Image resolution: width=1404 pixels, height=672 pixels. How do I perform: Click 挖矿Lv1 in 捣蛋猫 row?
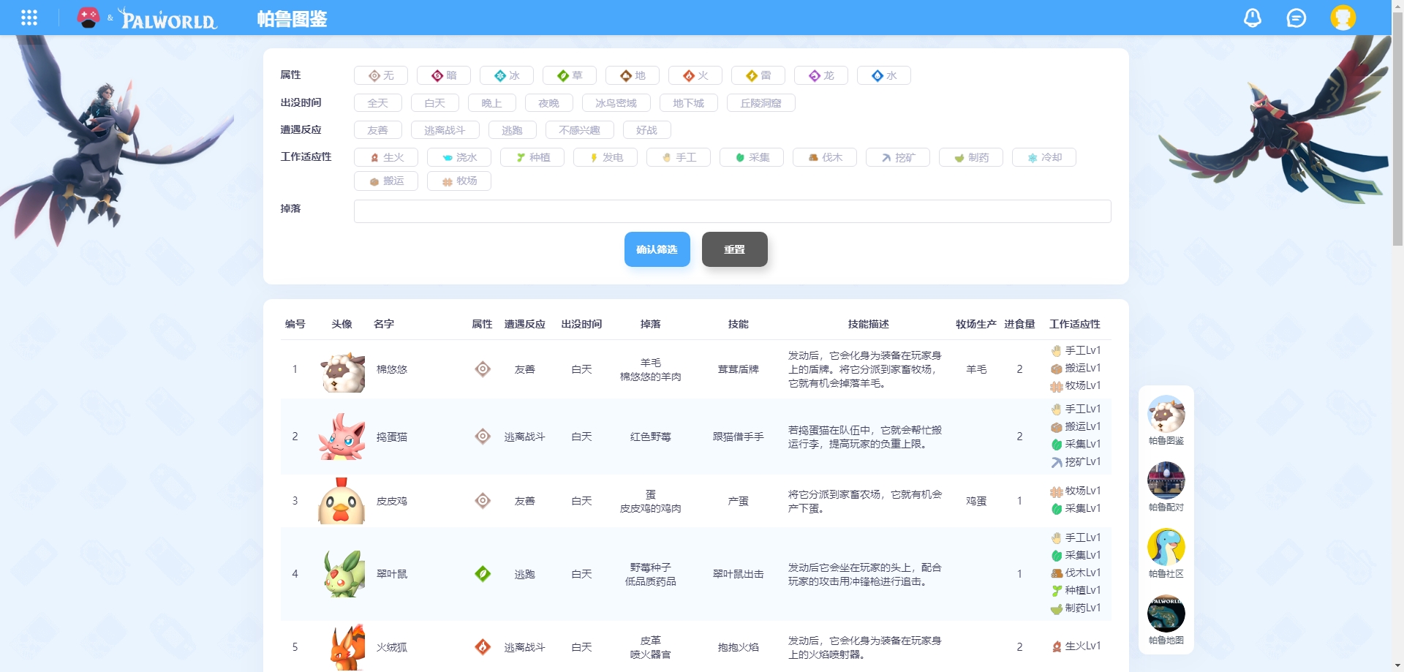coord(1076,461)
